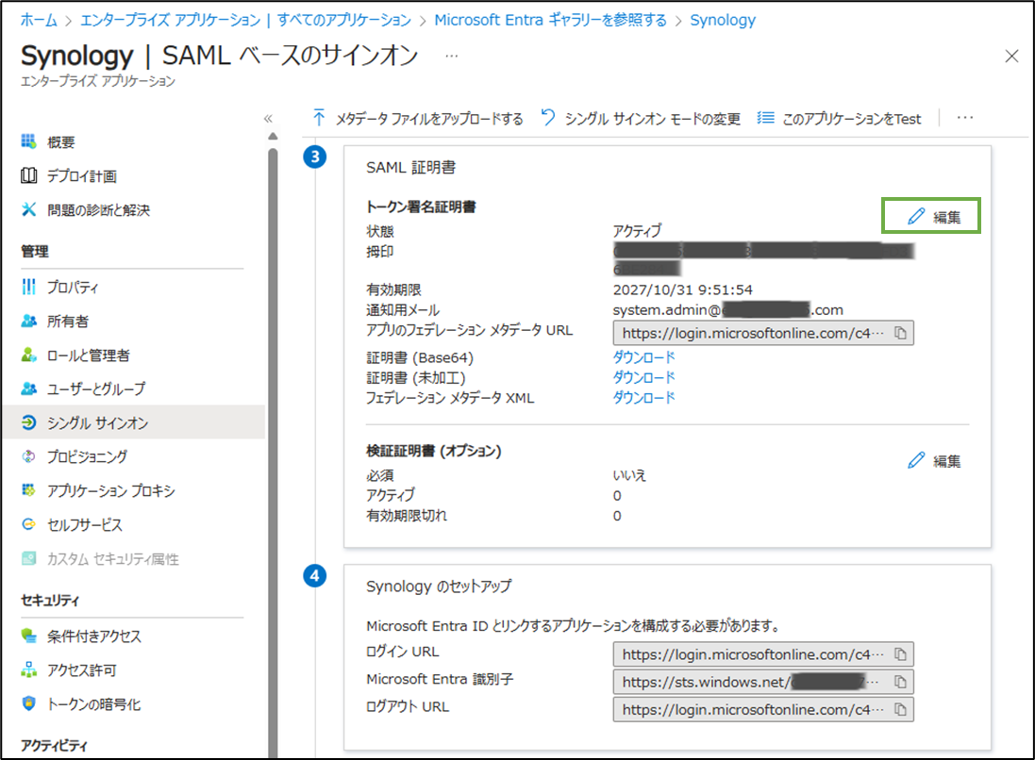
Task: Navigate to ホーム breadcrumb
Action: [39, 21]
